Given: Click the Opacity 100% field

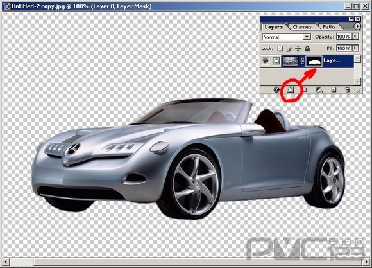Looking at the screenshot, I should 344,37.
